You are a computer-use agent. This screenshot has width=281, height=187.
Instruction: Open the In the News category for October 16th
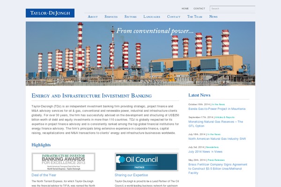coord(218,104)
